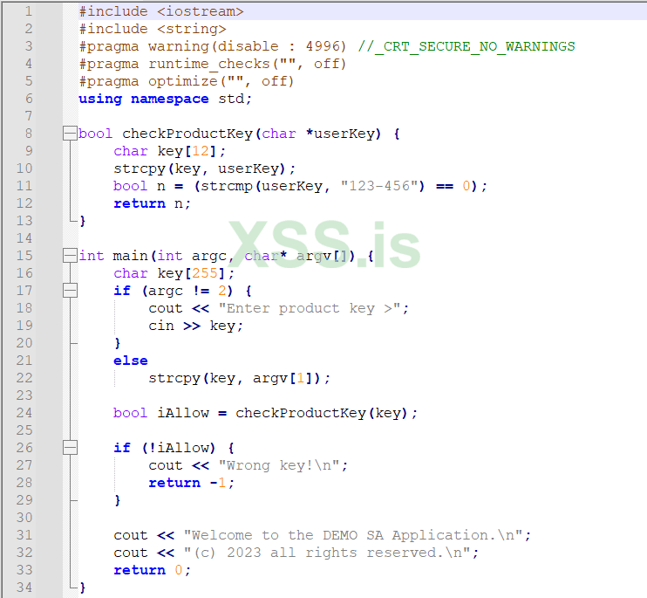Image resolution: width=647 pixels, height=598 pixels.
Task: Click the "Welcome to the DEMO SA Application" string
Action: (353, 535)
